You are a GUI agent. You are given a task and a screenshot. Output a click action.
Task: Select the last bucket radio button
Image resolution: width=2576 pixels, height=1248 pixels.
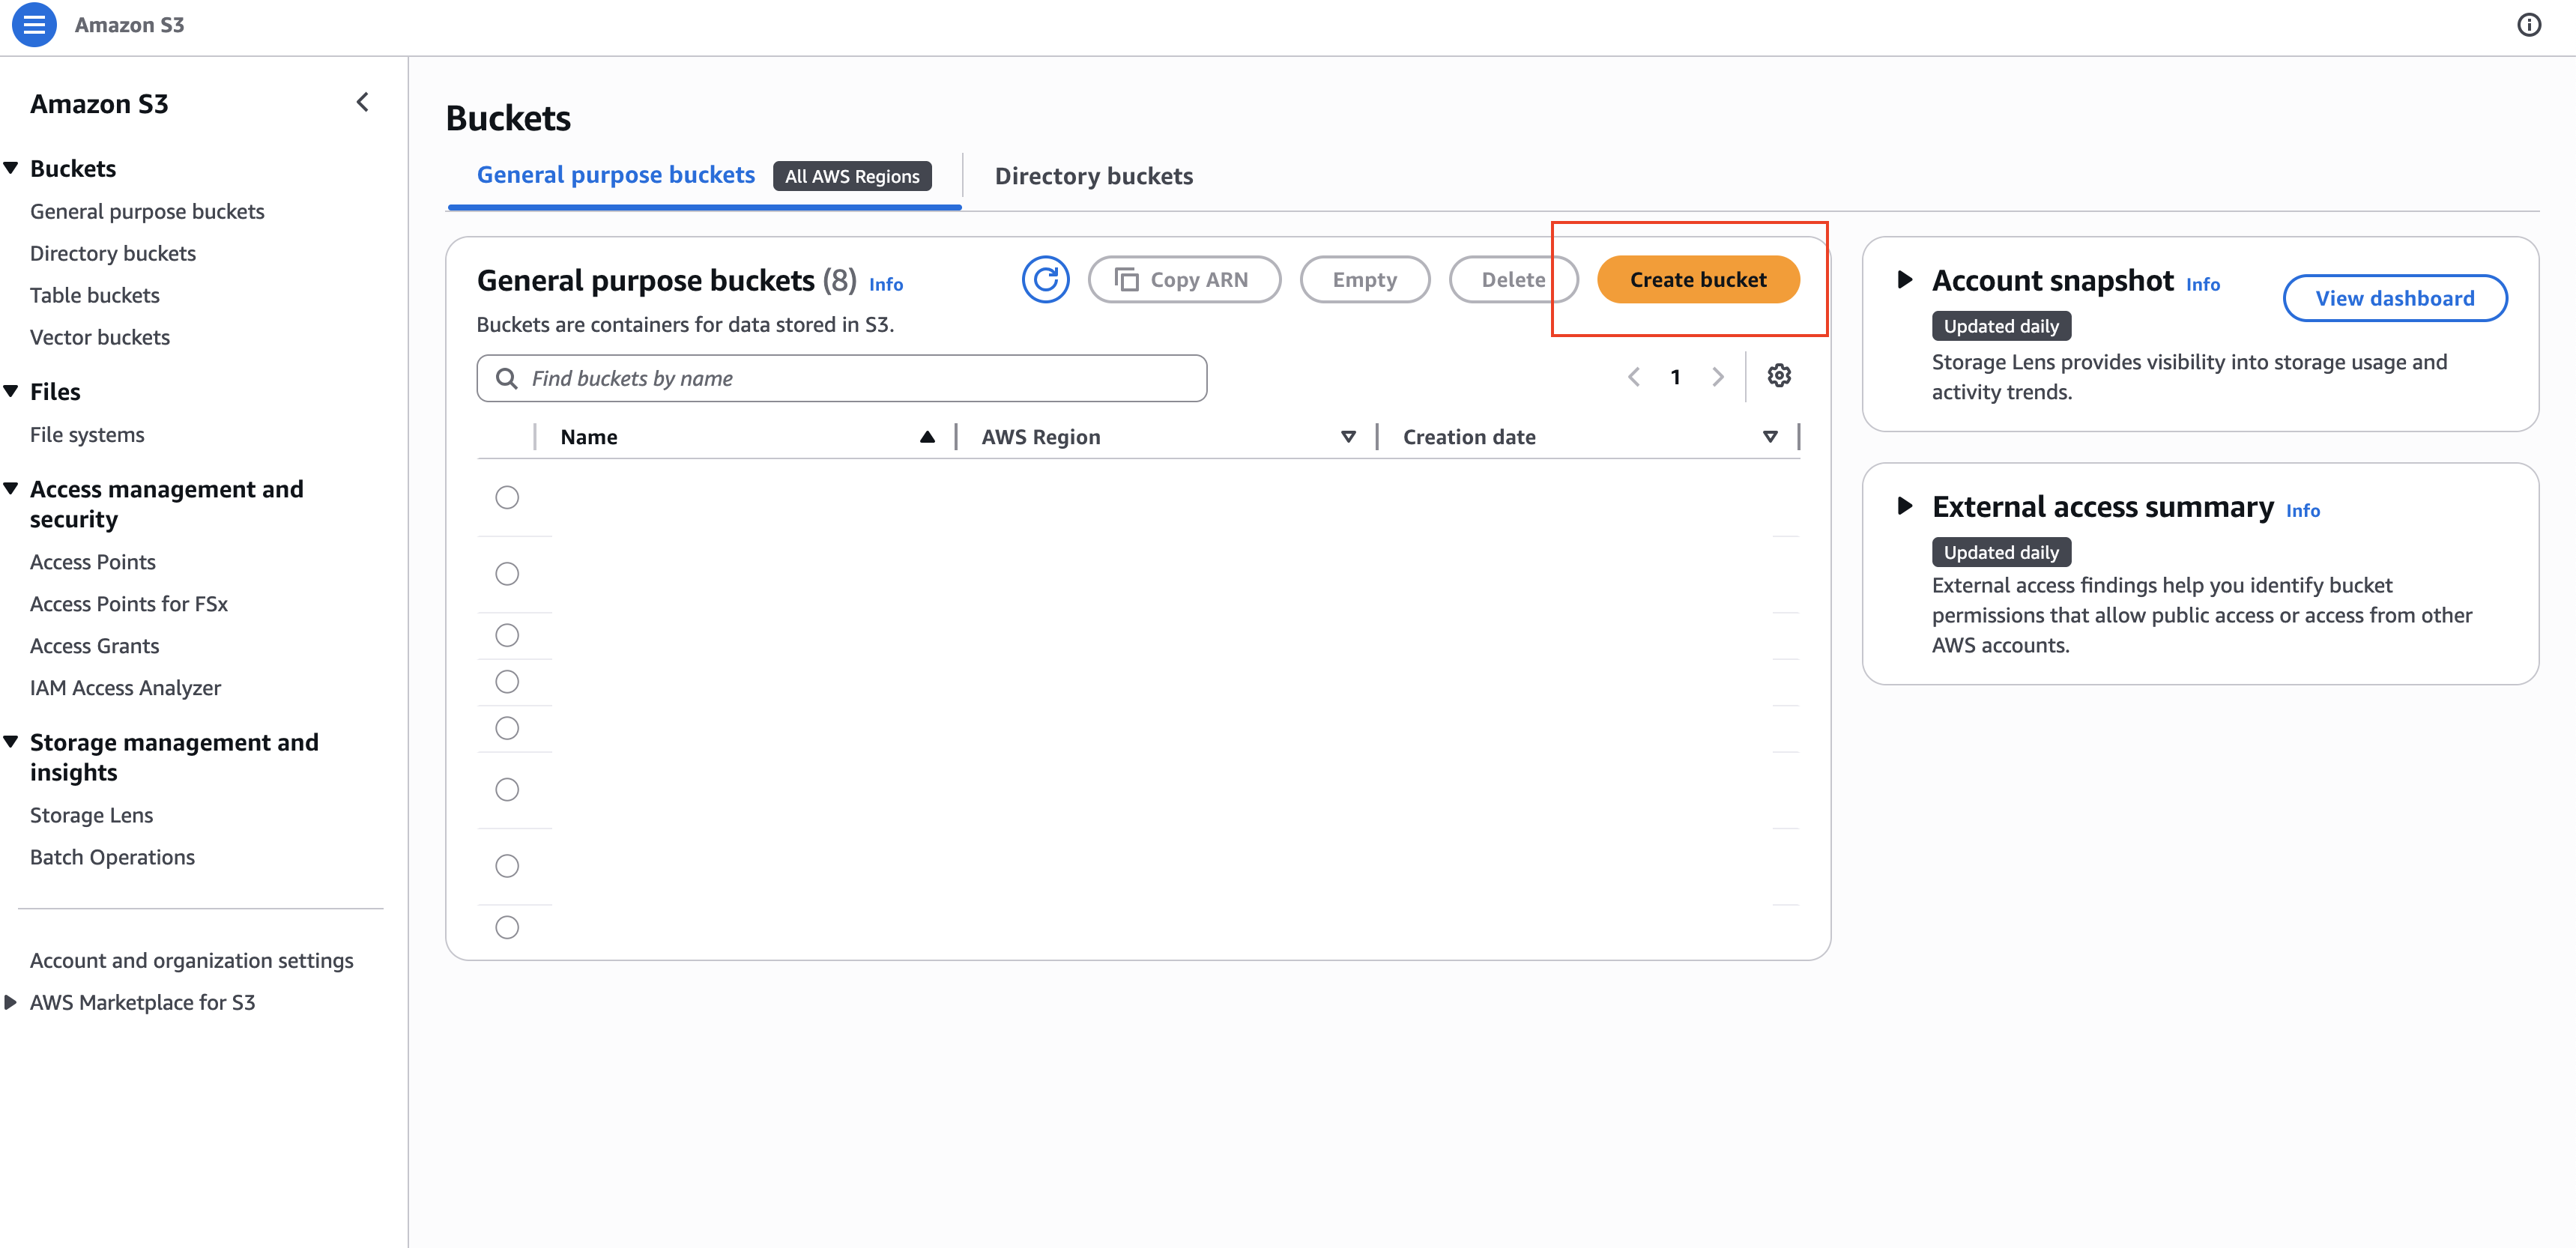tap(507, 927)
